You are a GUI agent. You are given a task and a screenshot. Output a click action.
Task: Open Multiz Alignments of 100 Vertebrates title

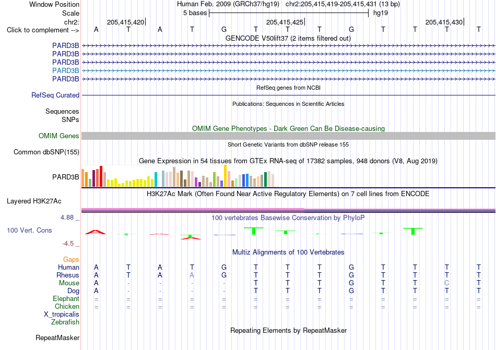pos(288,252)
